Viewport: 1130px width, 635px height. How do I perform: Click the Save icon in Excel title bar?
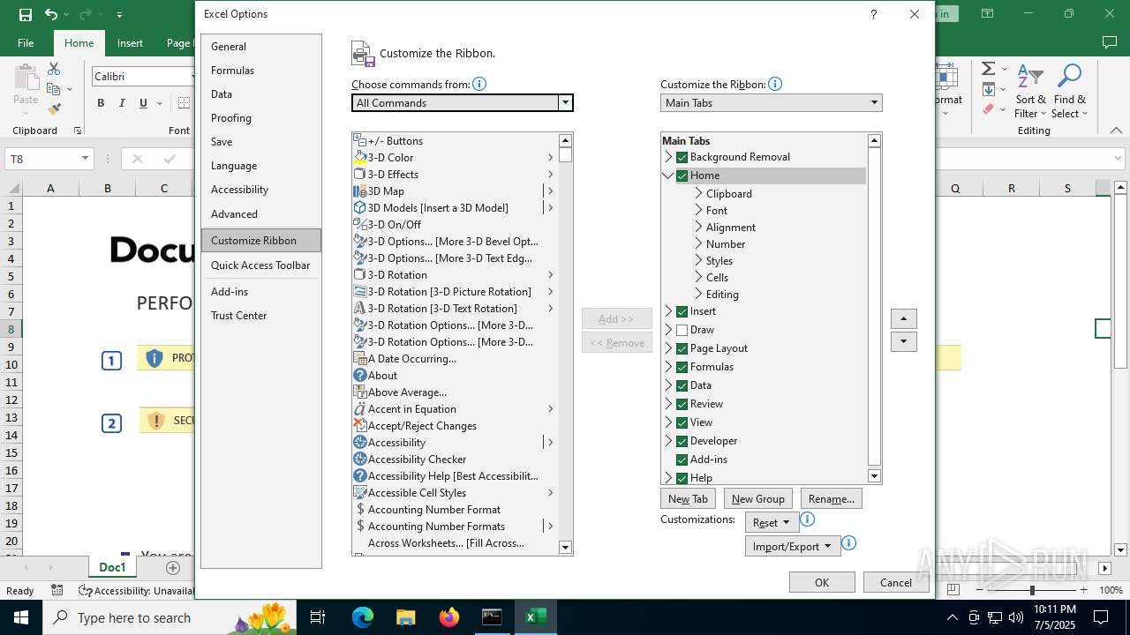pos(25,14)
